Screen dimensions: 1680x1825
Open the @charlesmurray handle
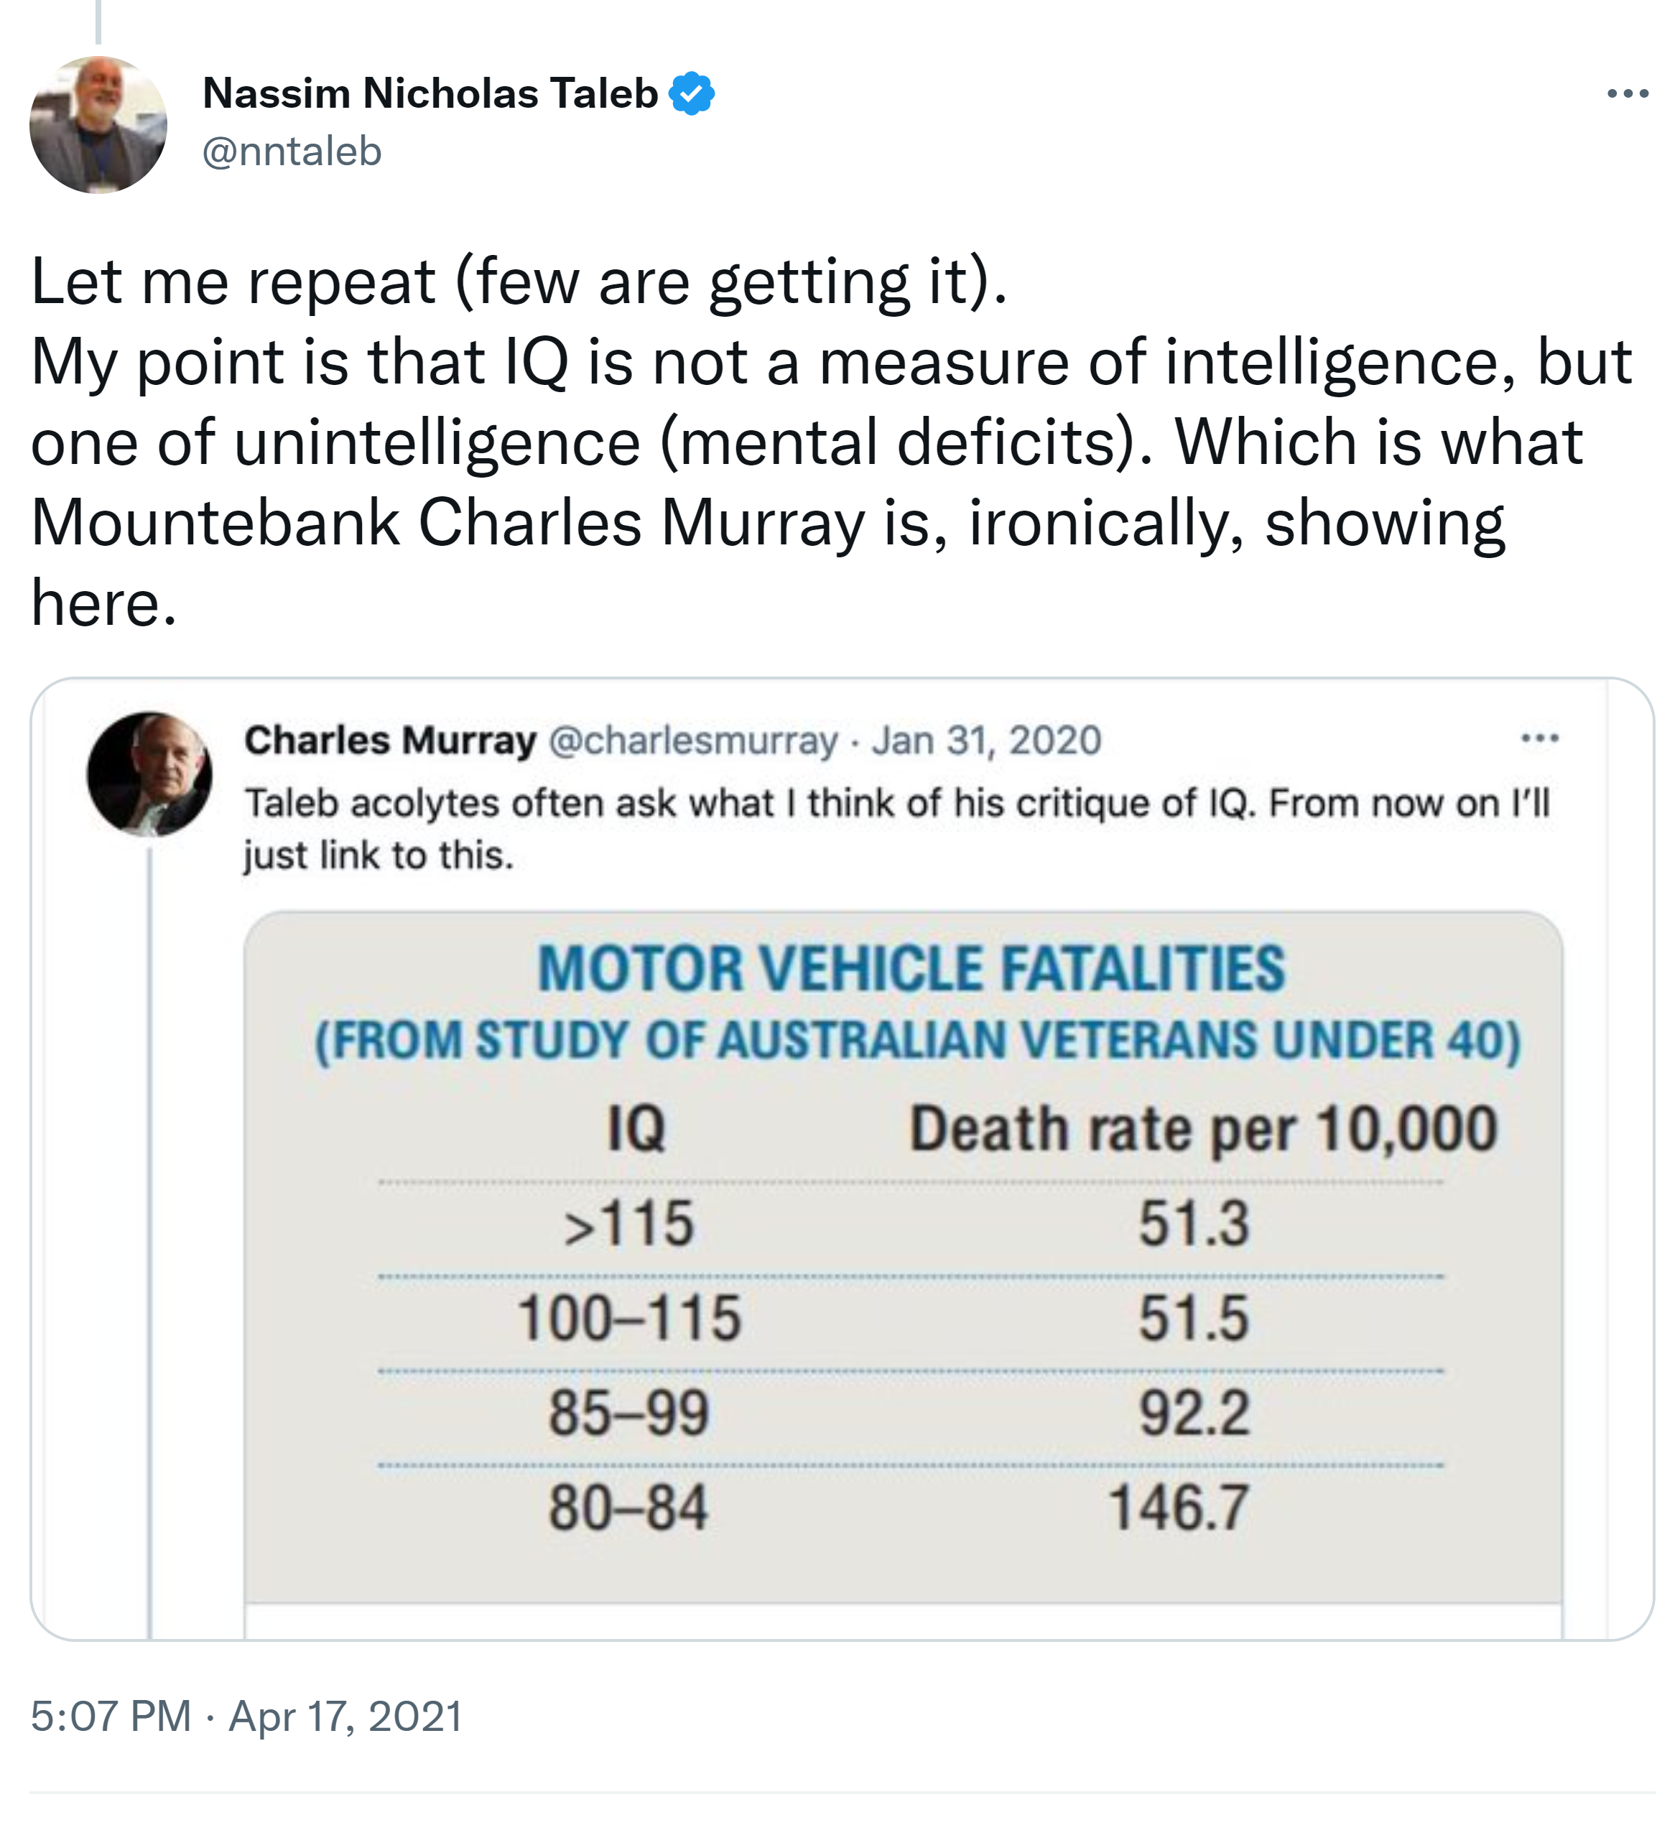692,740
